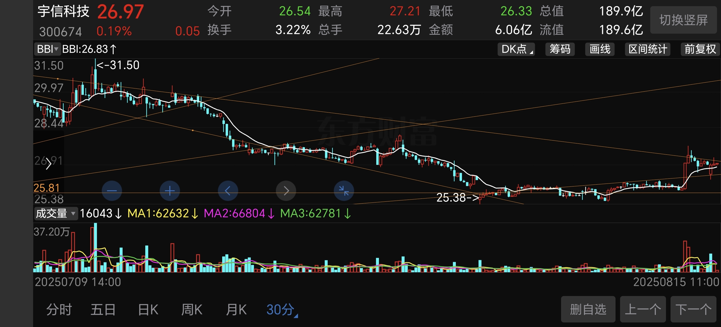This screenshot has width=721, height=327.
Task: Tap 总值 189.9亿 value
Action: tap(621, 11)
